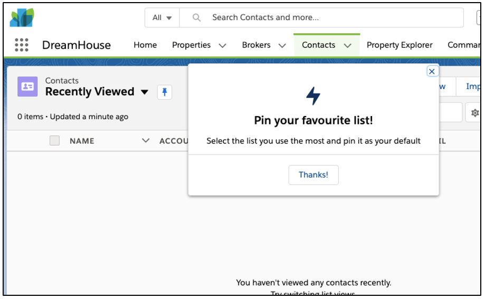Click the DreamHouse logo icon
Image resolution: width=485 pixels, height=299 pixels.
point(22,17)
